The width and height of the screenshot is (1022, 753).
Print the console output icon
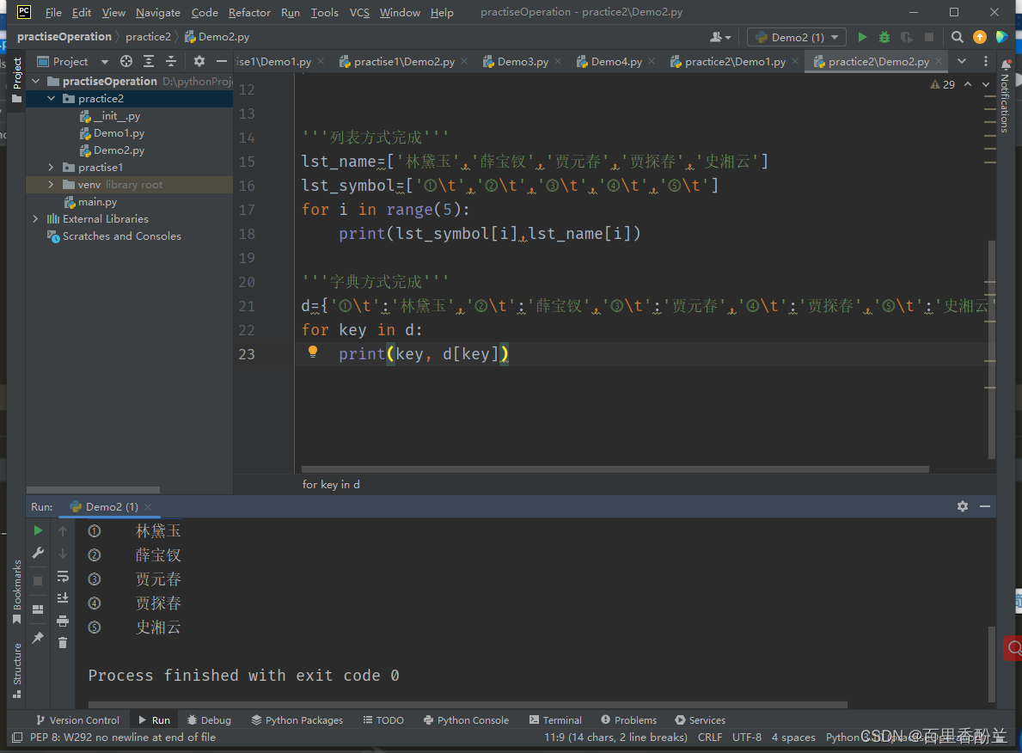pos(63,621)
